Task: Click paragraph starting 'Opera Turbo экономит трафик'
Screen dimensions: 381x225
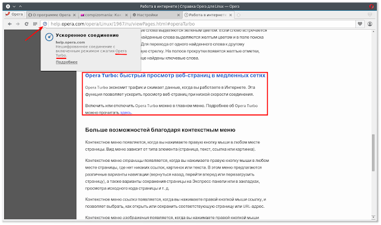Action: (170, 90)
